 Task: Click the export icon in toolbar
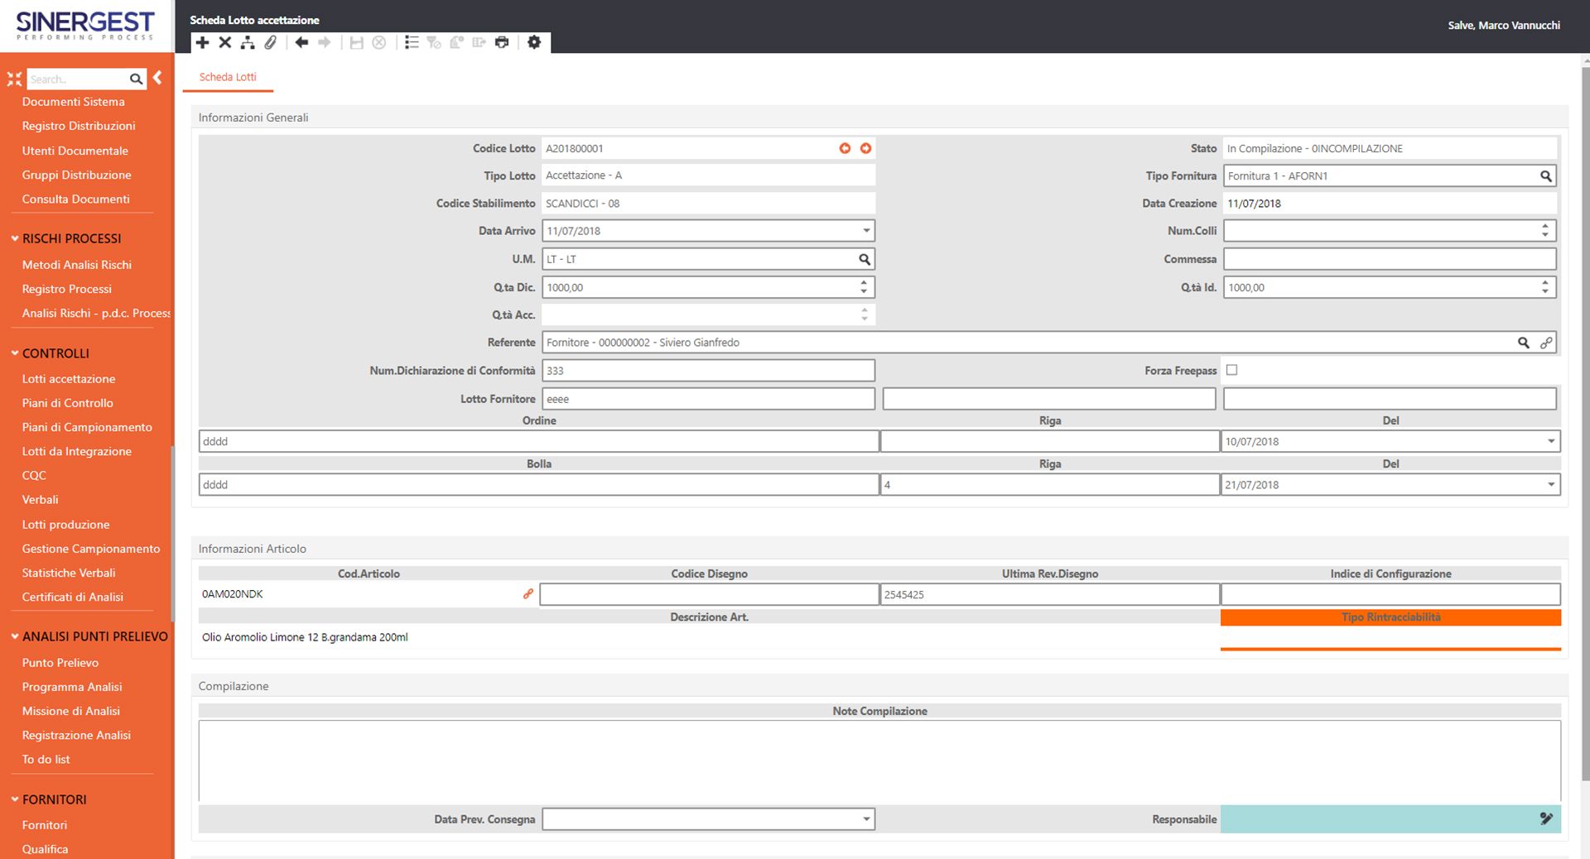(479, 42)
